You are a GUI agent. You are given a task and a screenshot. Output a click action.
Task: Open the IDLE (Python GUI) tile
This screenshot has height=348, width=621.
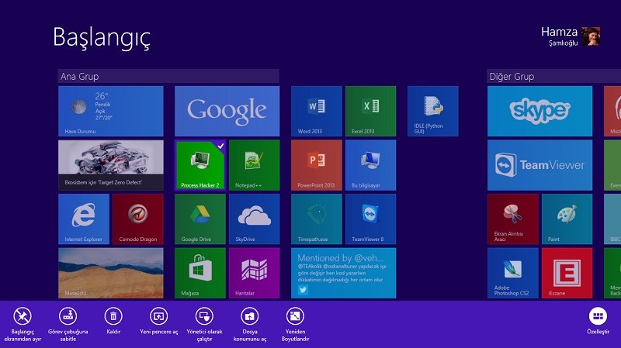tap(433, 111)
